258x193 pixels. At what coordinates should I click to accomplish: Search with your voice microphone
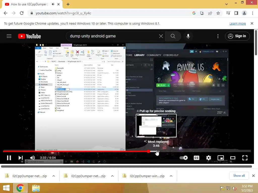click(x=188, y=36)
